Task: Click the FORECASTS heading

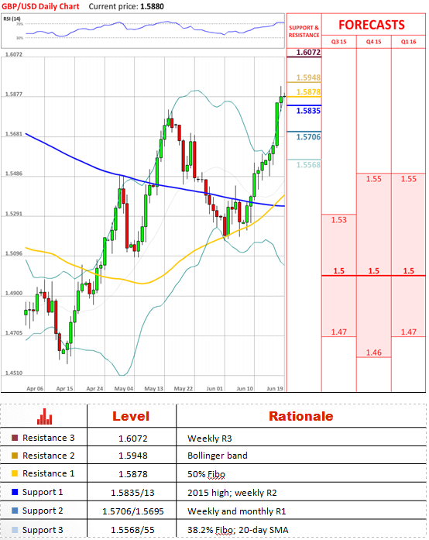Action: pyautogui.click(x=372, y=25)
